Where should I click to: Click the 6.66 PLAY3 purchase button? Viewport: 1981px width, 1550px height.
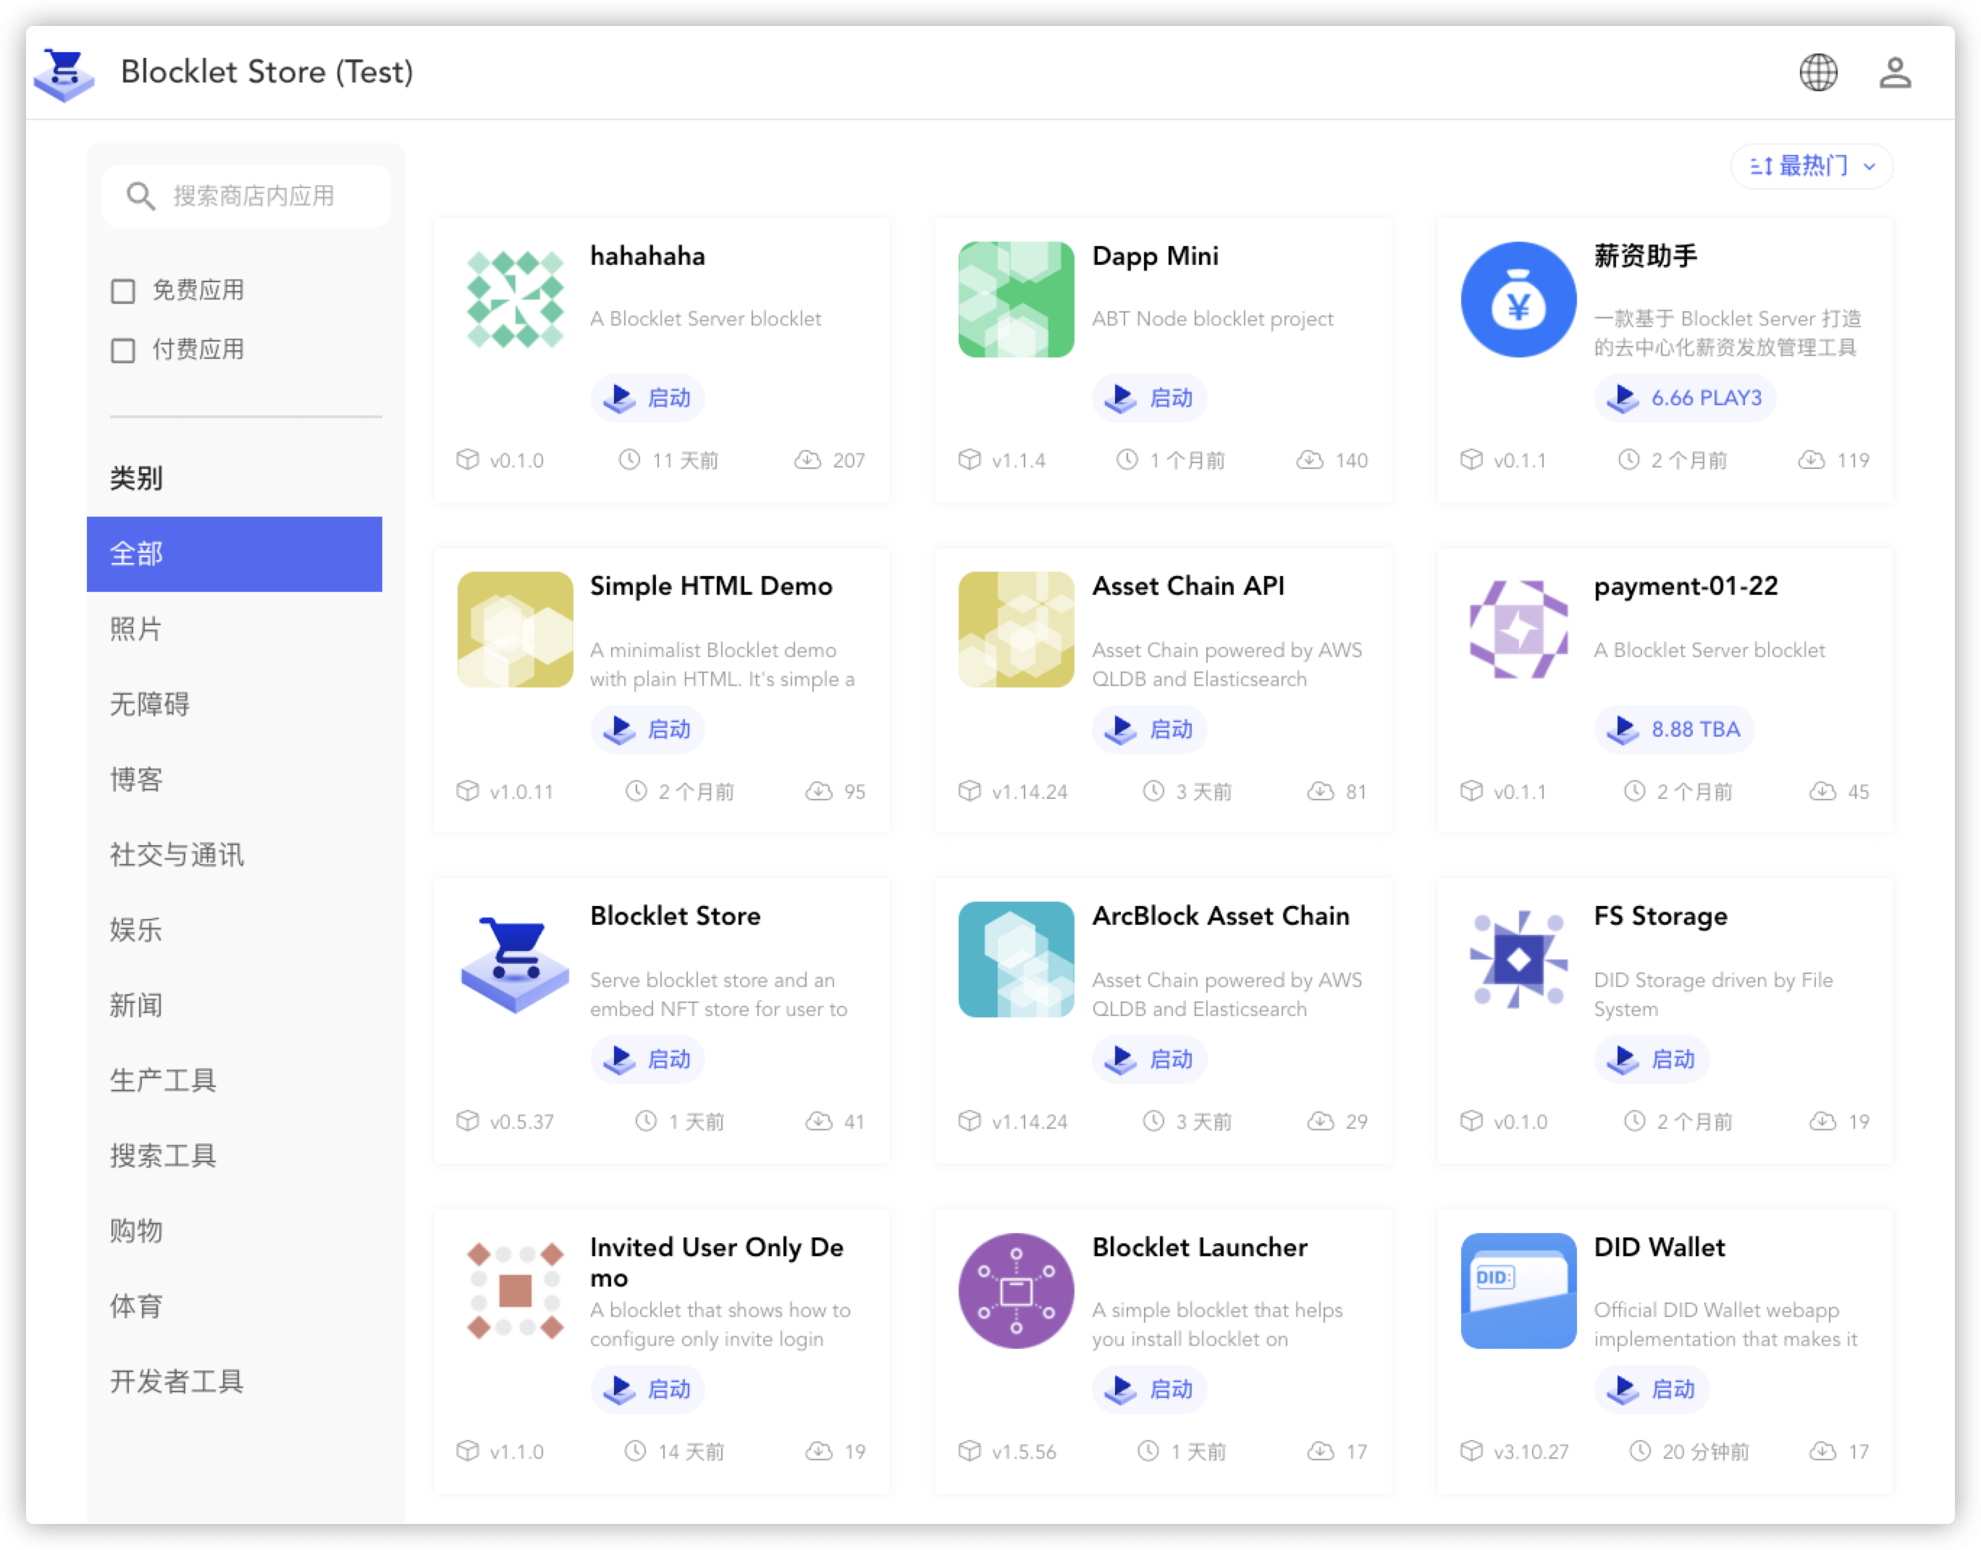[x=1685, y=399]
